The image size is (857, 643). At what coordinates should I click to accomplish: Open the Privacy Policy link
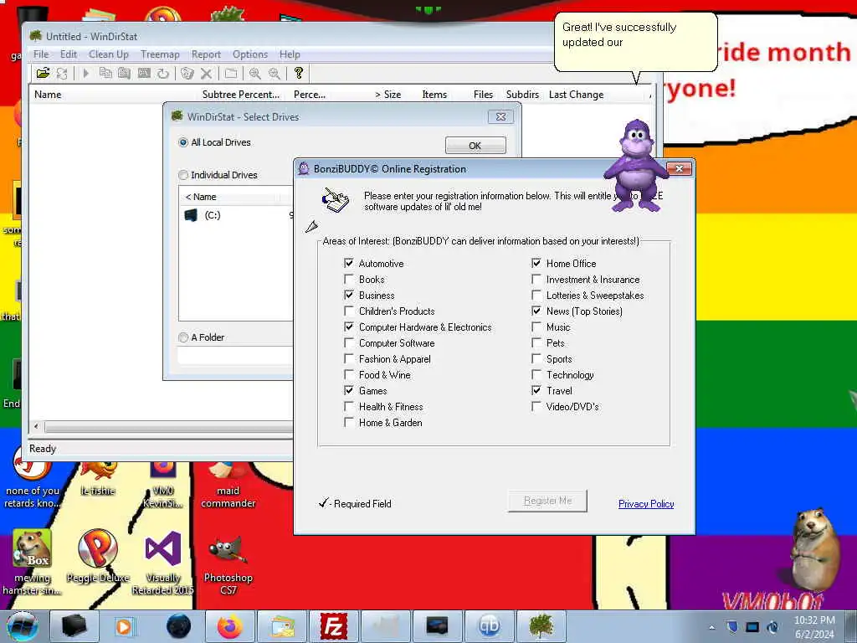tap(646, 503)
